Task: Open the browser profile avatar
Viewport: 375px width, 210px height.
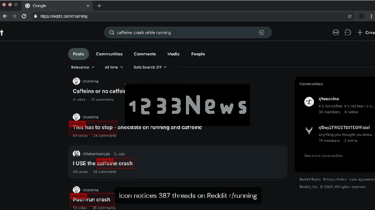Action: [361, 16]
